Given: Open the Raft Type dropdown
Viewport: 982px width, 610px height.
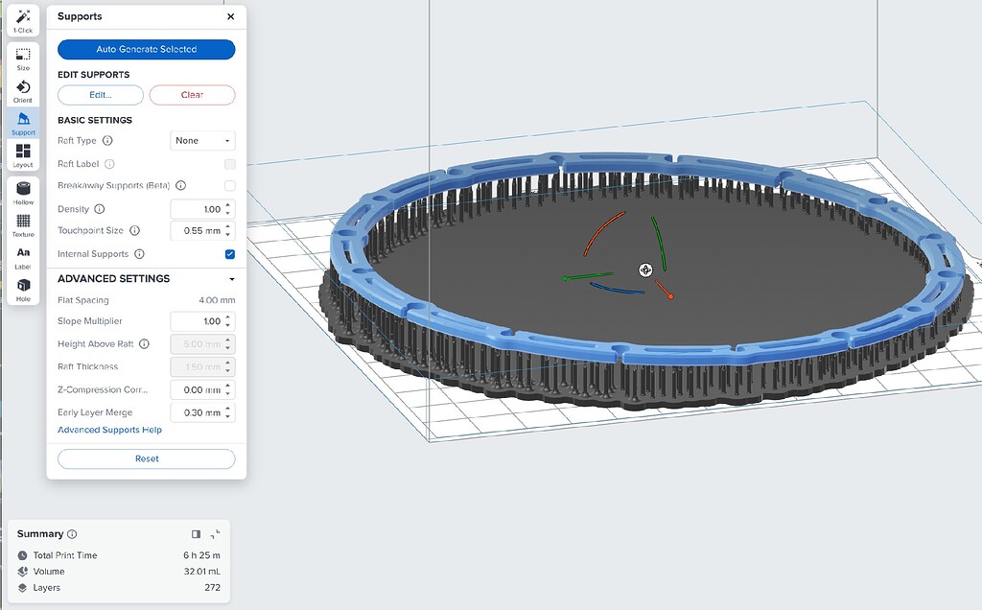Looking at the screenshot, I should coord(201,140).
